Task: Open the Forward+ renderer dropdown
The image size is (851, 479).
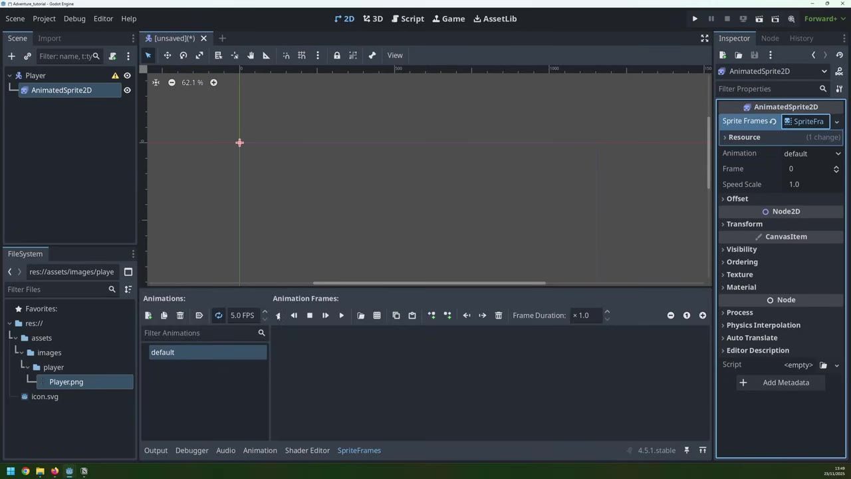Action: coord(823,19)
